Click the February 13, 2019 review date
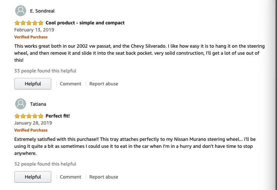The width and height of the screenshot is (277, 190). click(34, 30)
